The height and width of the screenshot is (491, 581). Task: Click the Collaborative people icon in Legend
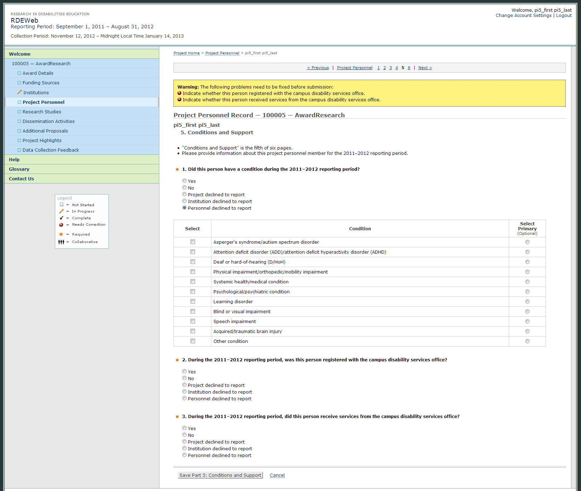(x=61, y=242)
